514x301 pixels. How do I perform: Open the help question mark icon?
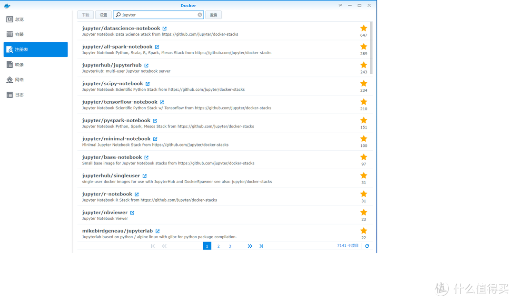point(340,6)
